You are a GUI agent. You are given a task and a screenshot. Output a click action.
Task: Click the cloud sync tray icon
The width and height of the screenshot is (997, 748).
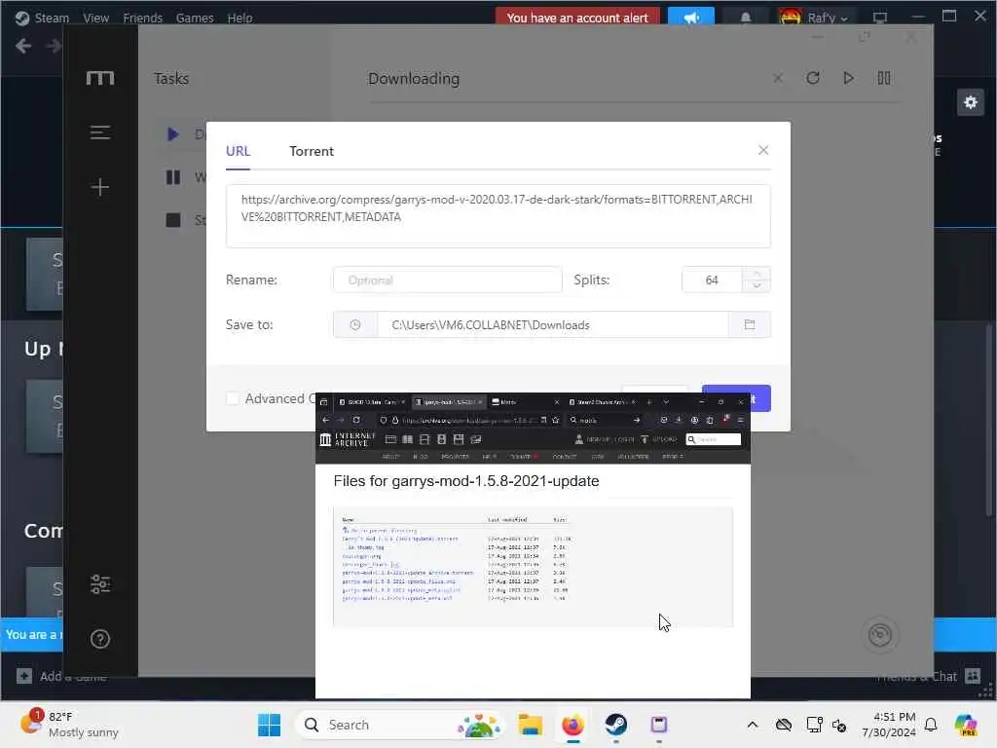click(784, 725)
